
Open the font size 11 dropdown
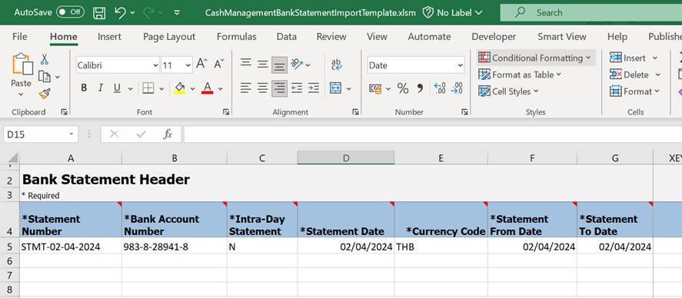tap(188, 65)
